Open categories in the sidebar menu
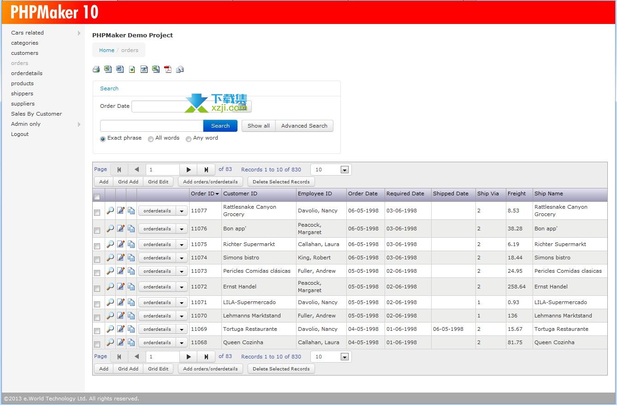 [25, 43]
